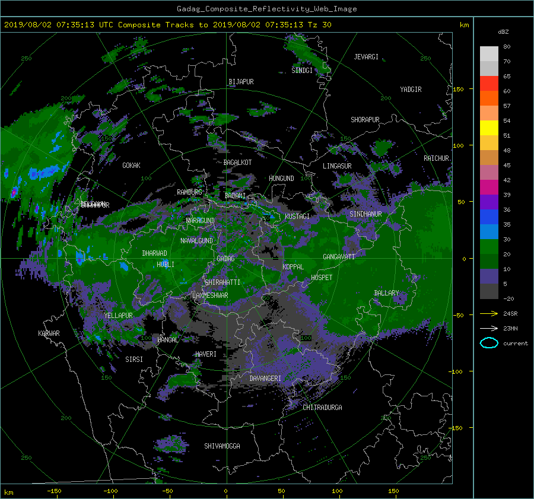Click the NAVALGUND city label
534x499 pixels.
(196, 241)
